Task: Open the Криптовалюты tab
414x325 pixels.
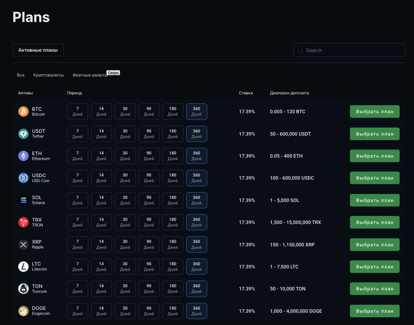Action: [x=48, y=75]
